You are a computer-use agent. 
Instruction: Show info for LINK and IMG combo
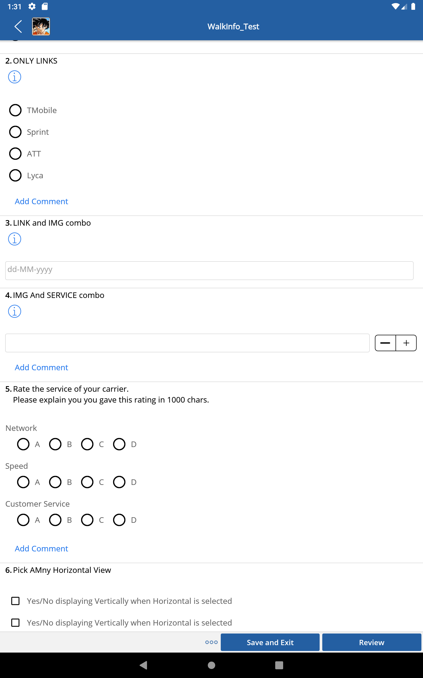[x=15, y=239]
